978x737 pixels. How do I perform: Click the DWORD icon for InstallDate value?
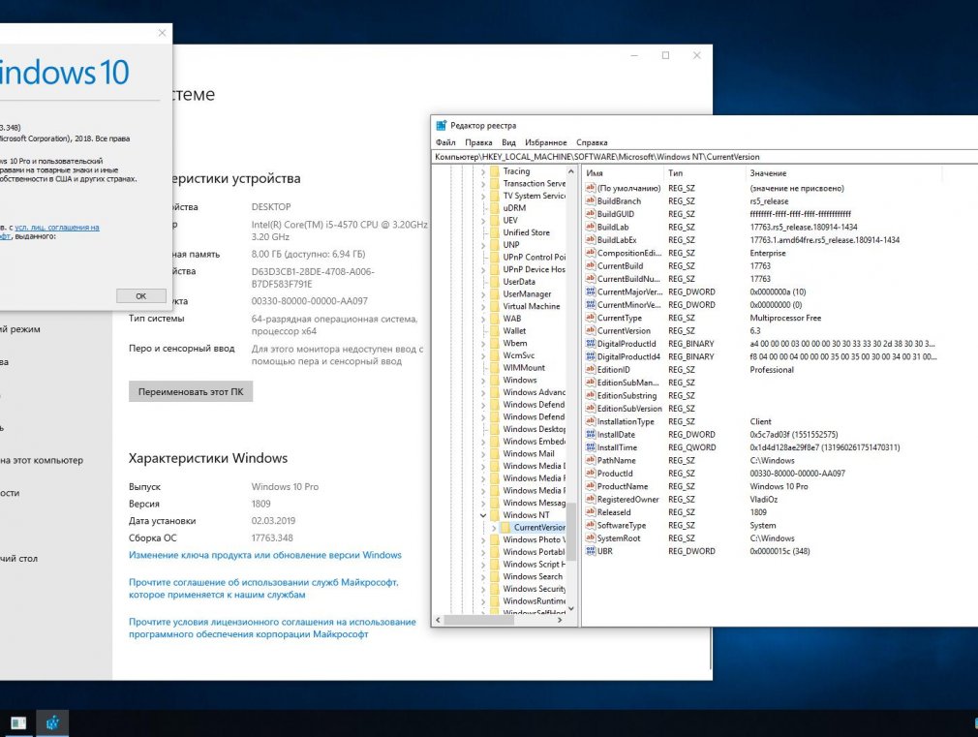[x=591, y=434]
